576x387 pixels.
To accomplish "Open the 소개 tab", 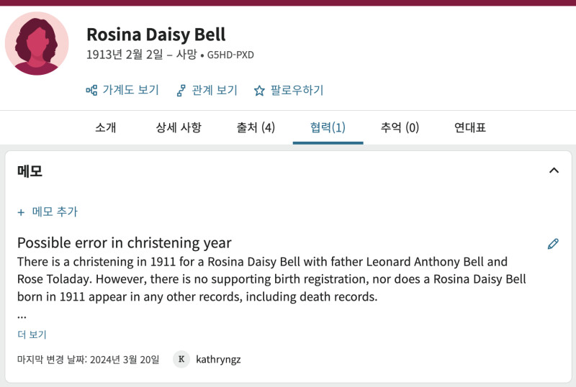I will coord(105,127).
